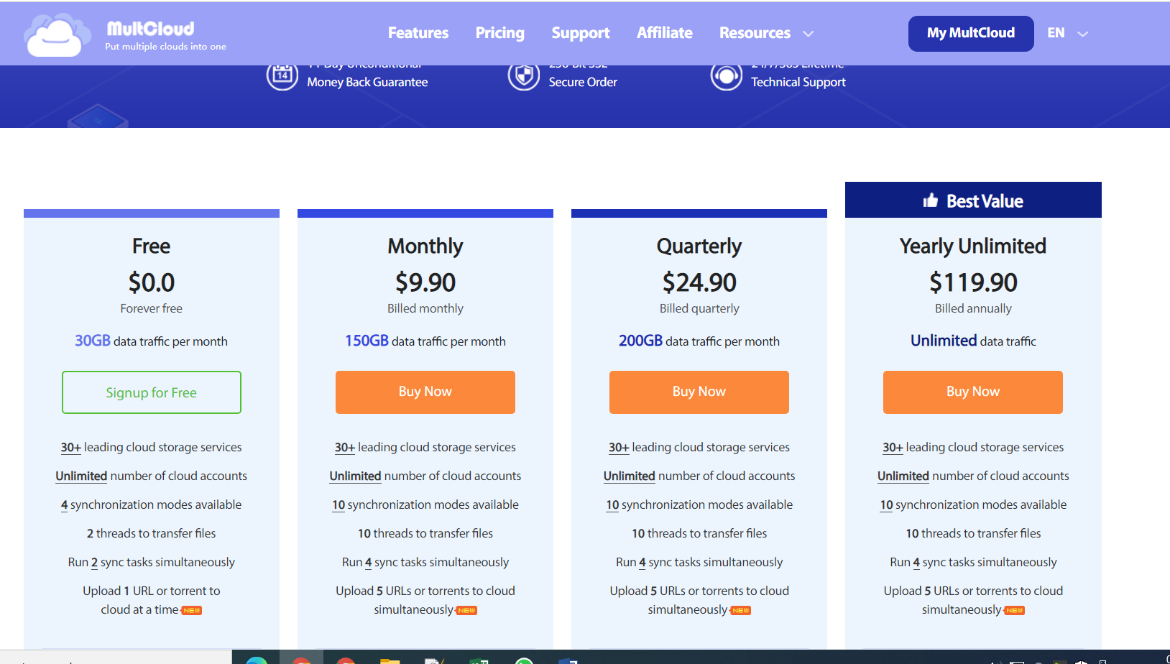Click Buy Now for the Monthly plan

425,392
